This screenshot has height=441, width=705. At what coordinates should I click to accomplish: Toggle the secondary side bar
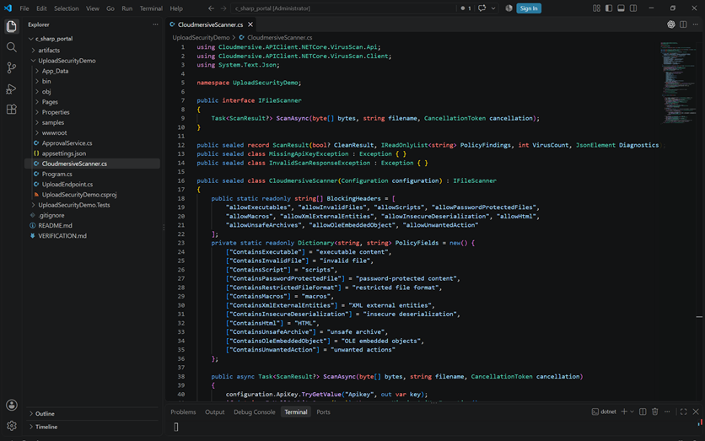(633, 8)
